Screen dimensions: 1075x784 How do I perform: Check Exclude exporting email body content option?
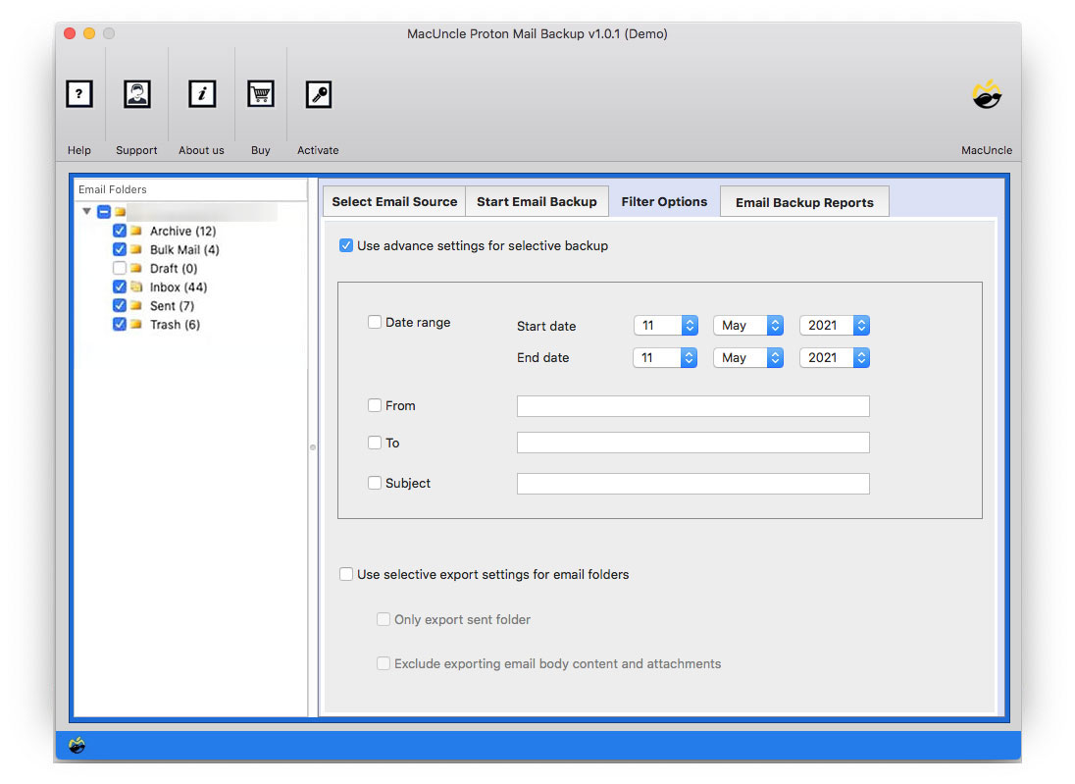[x=384, y=663]
